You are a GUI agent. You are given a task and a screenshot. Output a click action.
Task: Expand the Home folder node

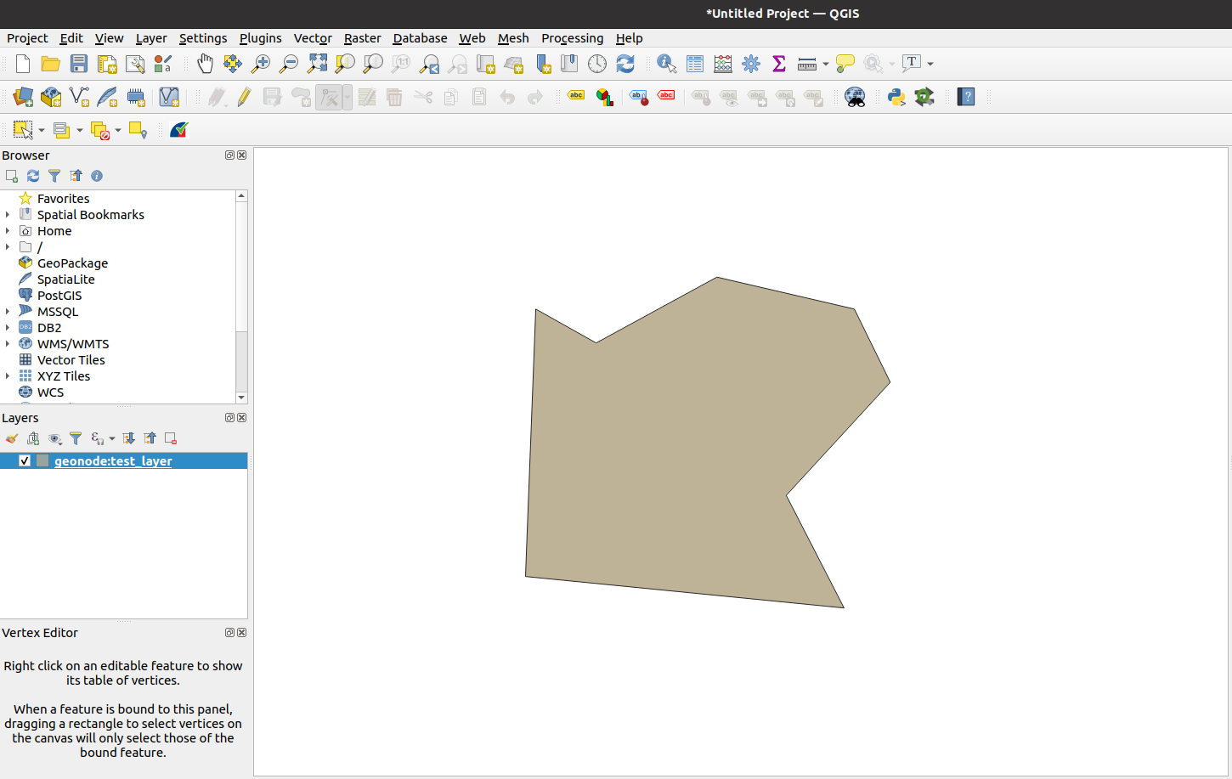[8, 231]
